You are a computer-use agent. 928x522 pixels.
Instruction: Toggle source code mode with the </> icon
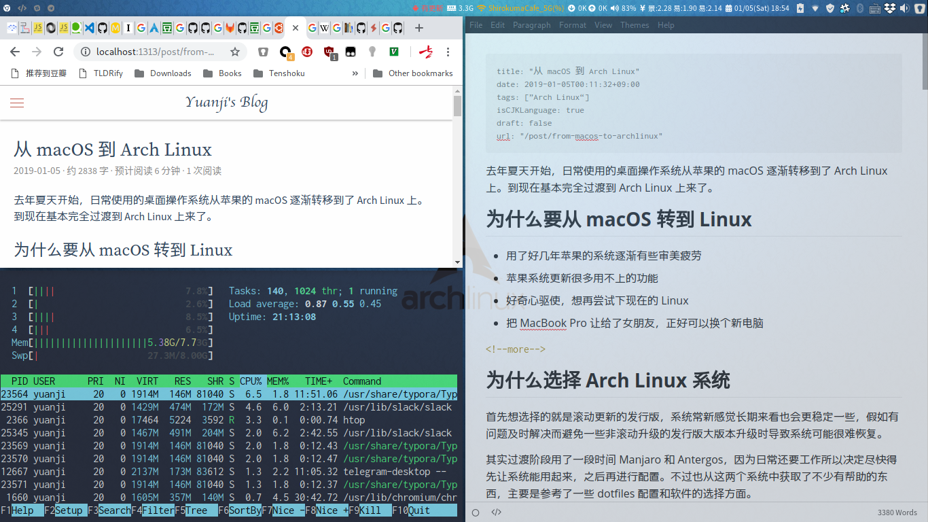pos(496,512)
